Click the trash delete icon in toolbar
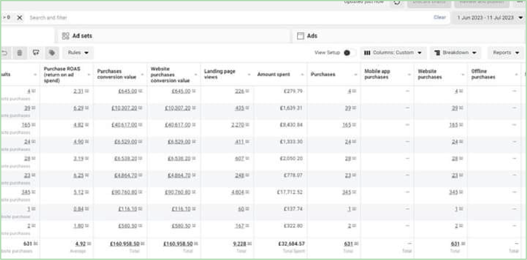Viewport: 527px width, 260px height. click(20, 53)
